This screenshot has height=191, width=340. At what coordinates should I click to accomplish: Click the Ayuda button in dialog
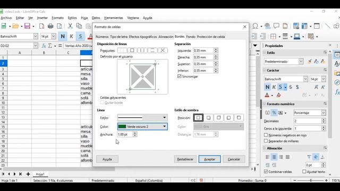[x=107, y=159]
